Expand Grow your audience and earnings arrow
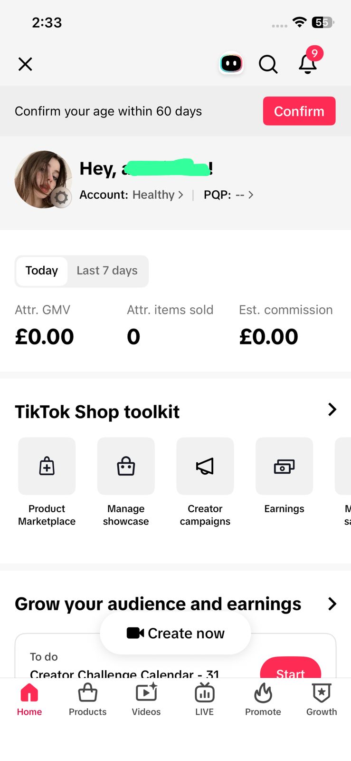Viewport: 351px width, 761px height. (x=332, y=604)
